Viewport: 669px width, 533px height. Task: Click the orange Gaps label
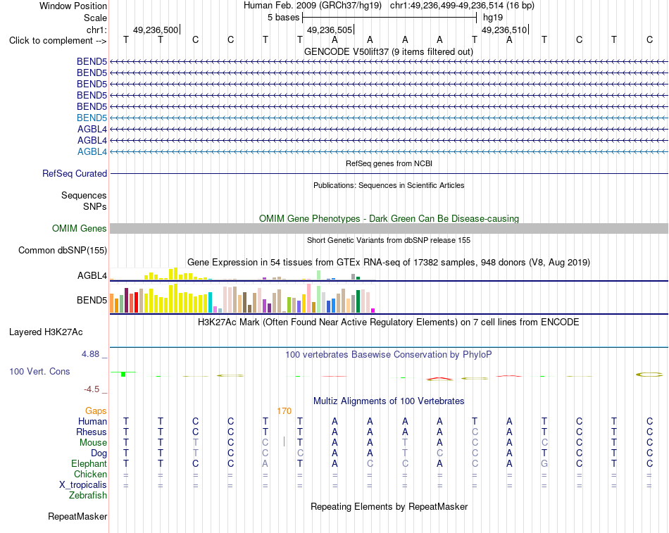pos(96,410)
